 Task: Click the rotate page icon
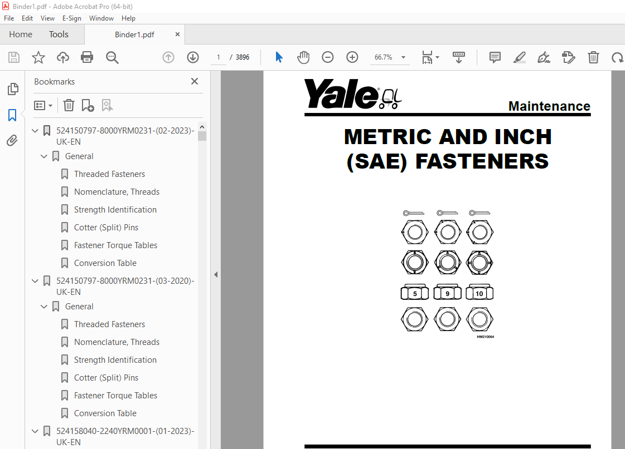(x=617, y=57)
